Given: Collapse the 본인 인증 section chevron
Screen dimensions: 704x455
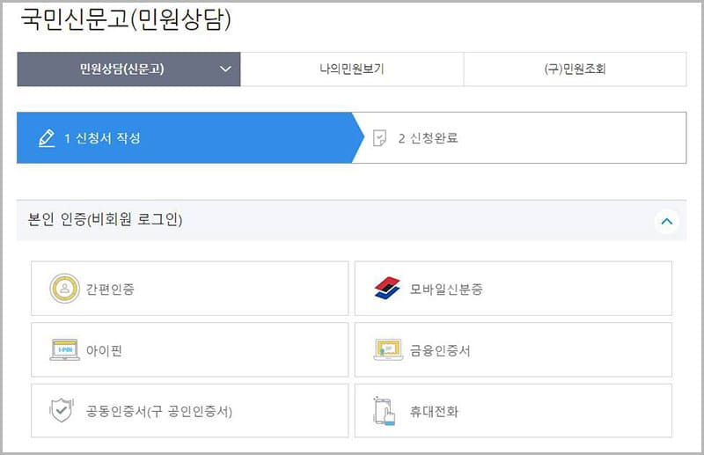Looking at the screenshot, I should (x=666, y=221).
